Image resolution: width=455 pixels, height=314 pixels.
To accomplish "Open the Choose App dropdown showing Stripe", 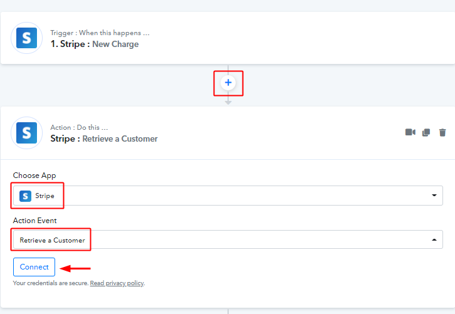I will point(227,196).
